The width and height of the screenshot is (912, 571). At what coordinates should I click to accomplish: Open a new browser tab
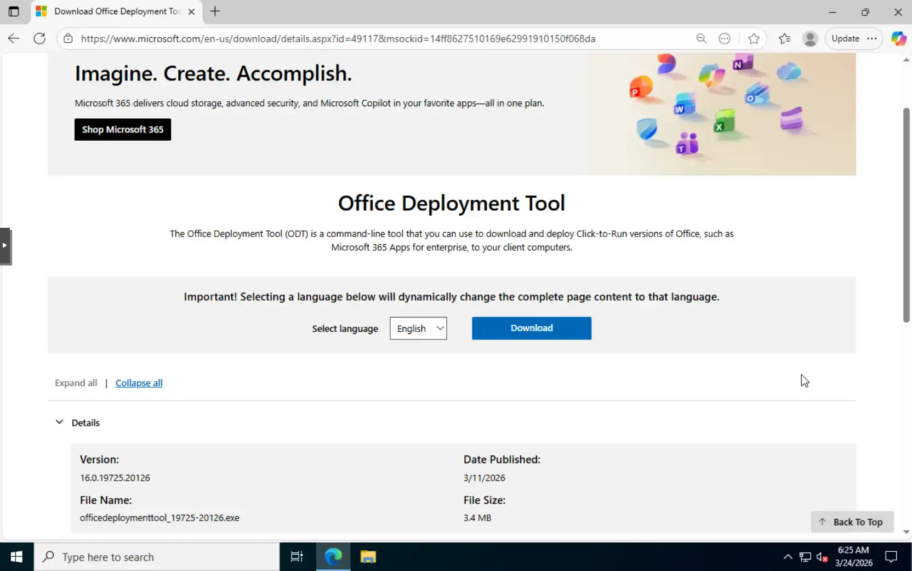click(215, 11)
